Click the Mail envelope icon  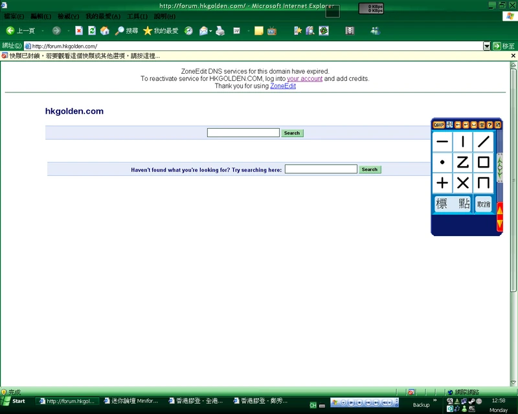(x=203, y=30)
